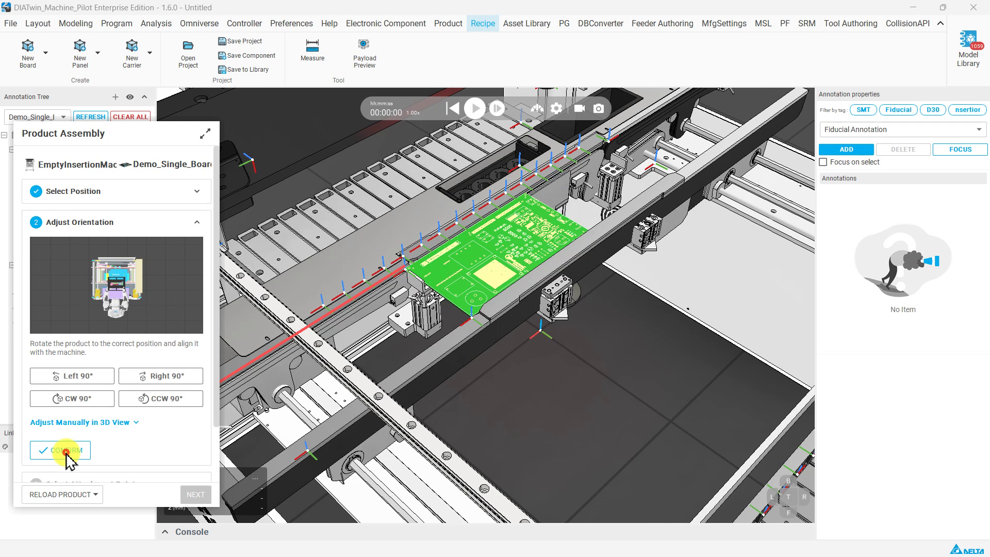The image size is (990, 557).
Task: Rotate product Left 90°
Action: [x=72, y=376]
